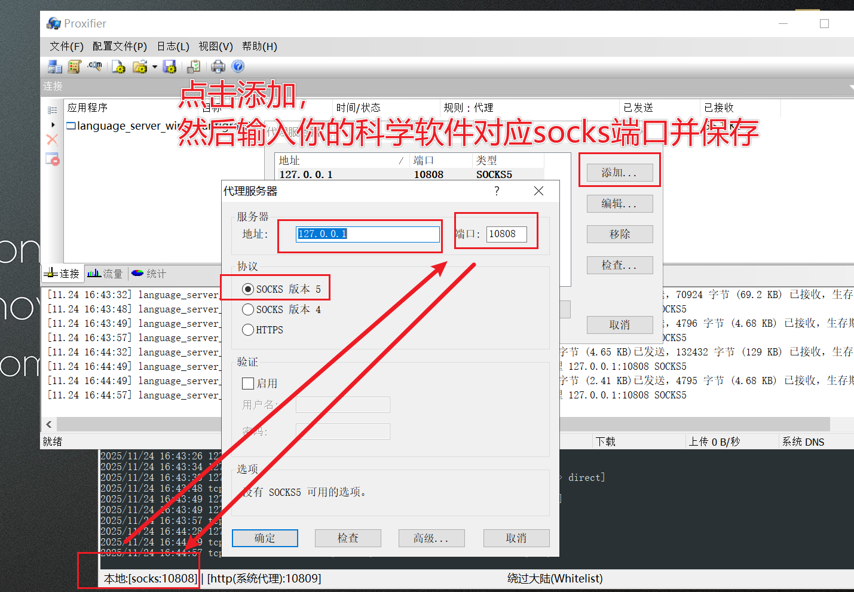Click the printer icon in the toolbar

(x=218, y=66)
